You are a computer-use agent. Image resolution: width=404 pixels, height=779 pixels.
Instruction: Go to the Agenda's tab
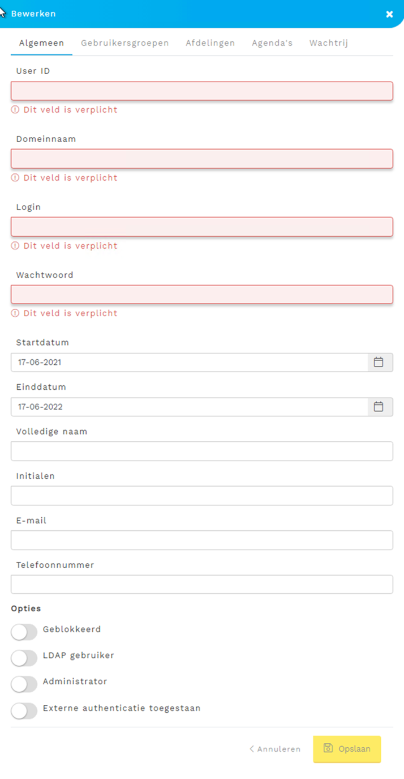272,43
